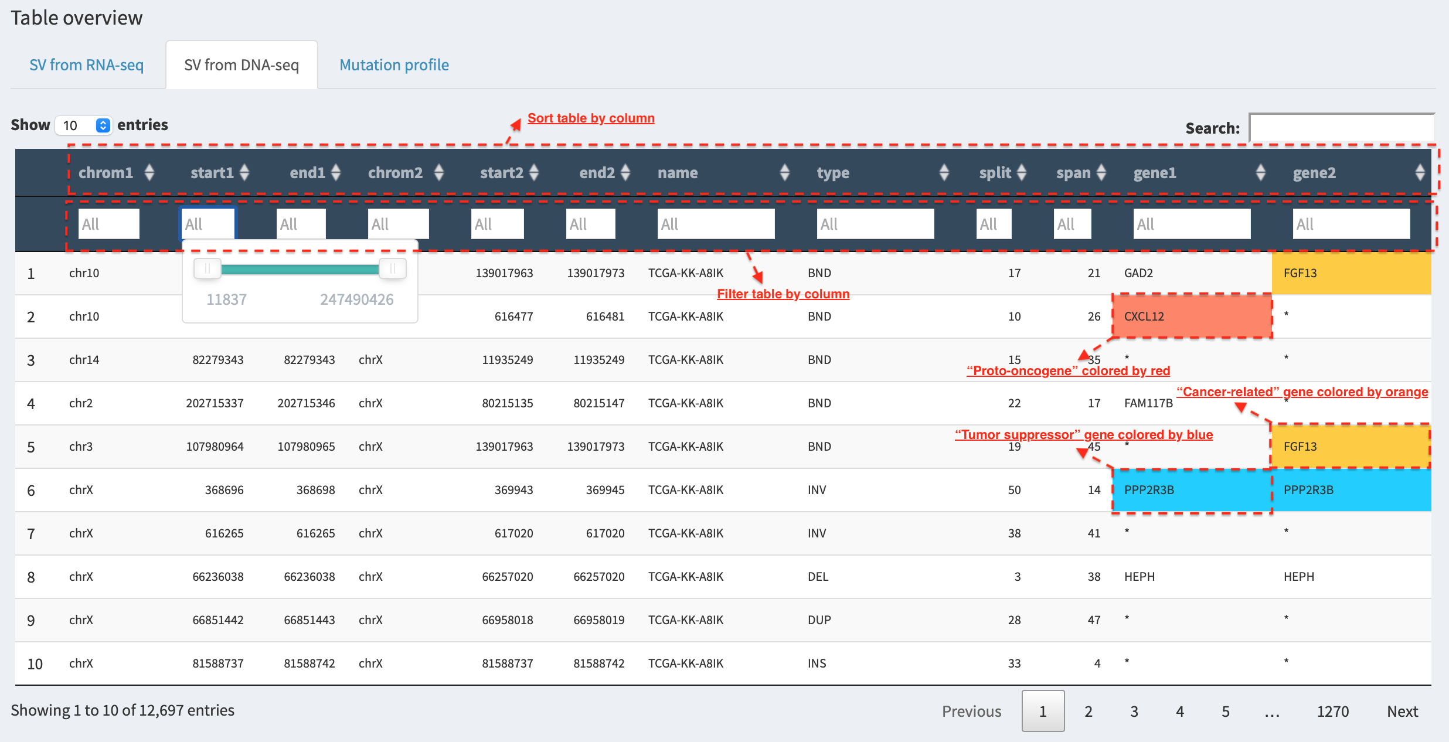
Task: Focus the Search input box
Action: pos(1342,128)
